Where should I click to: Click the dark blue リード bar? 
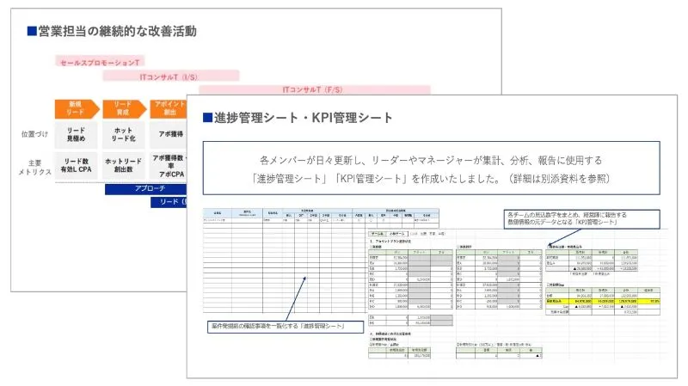pyautogui.click(x=169, y=202)
